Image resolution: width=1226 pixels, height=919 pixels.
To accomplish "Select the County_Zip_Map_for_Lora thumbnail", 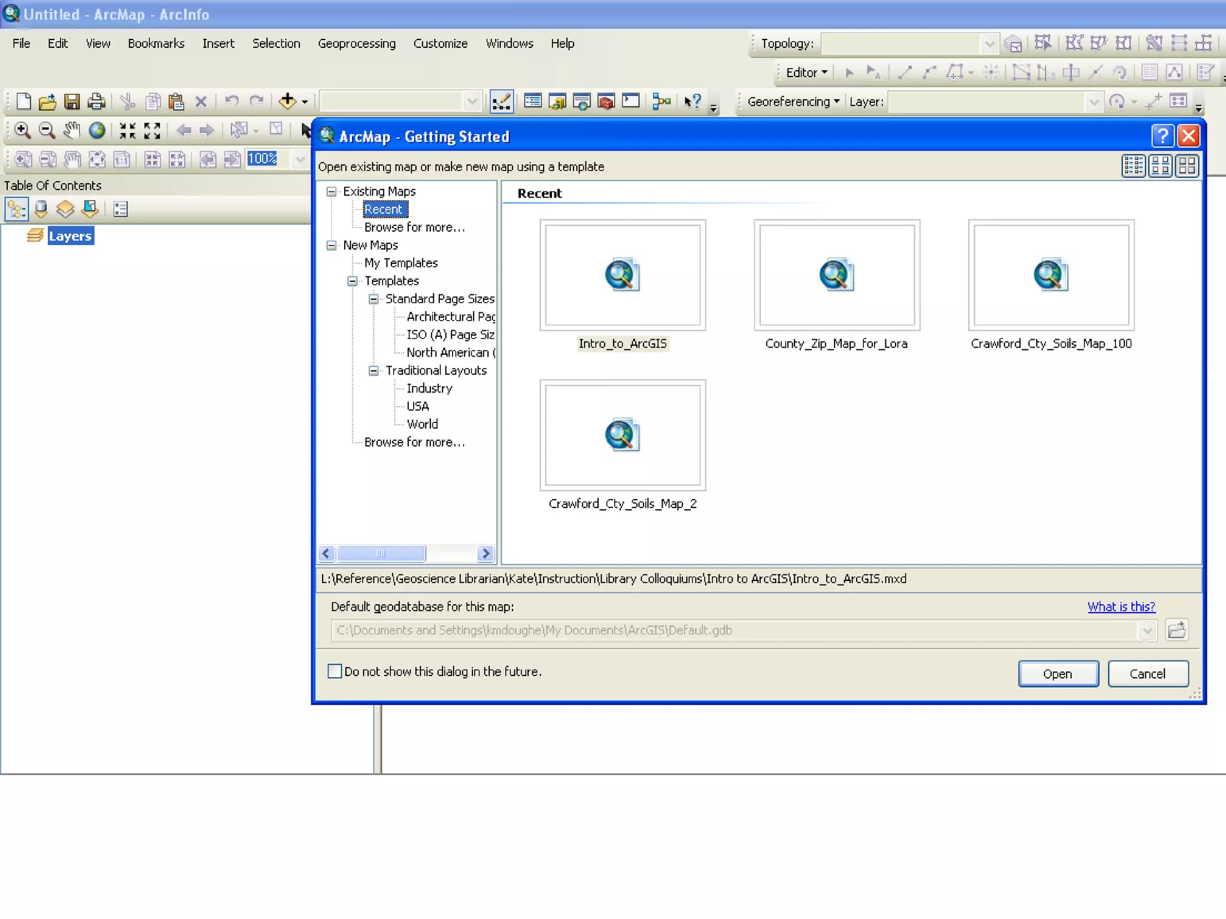I will [836, 275].
